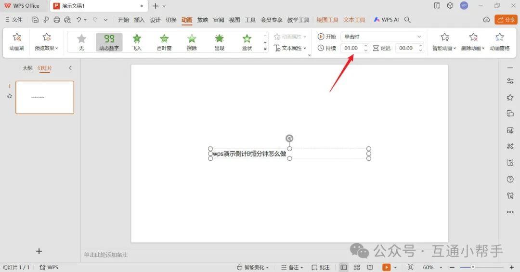The image size is (520, 272).
Task: Open a new tab with plus button
Action: tap(156, 6)
